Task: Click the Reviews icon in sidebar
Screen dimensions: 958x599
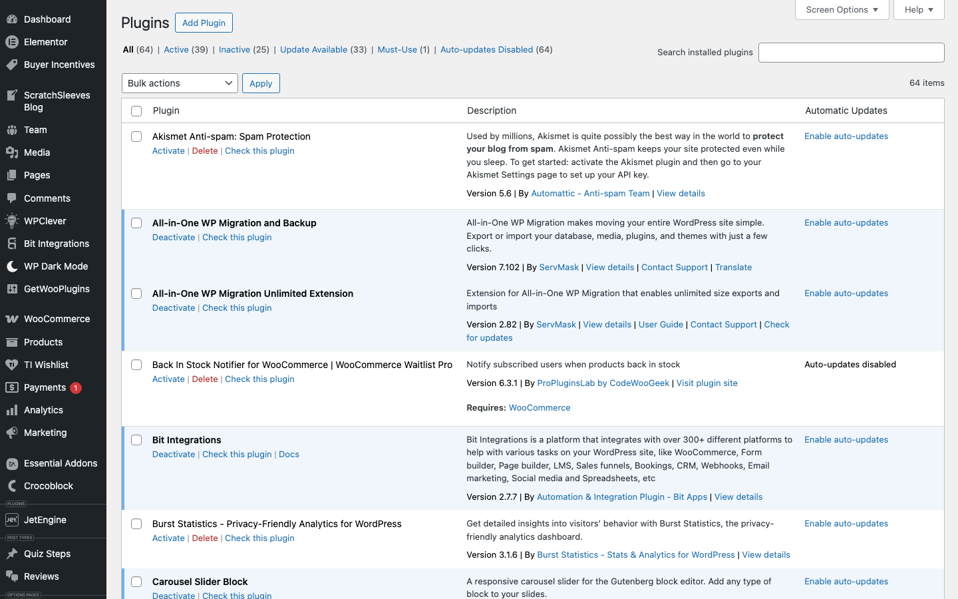Action: [x=12, y=576]
